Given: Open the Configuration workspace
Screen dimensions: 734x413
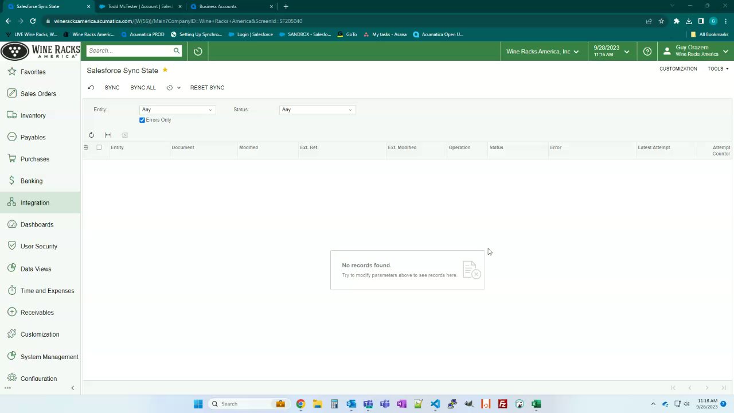Looking at the screenshot, I should click(40, 379).
